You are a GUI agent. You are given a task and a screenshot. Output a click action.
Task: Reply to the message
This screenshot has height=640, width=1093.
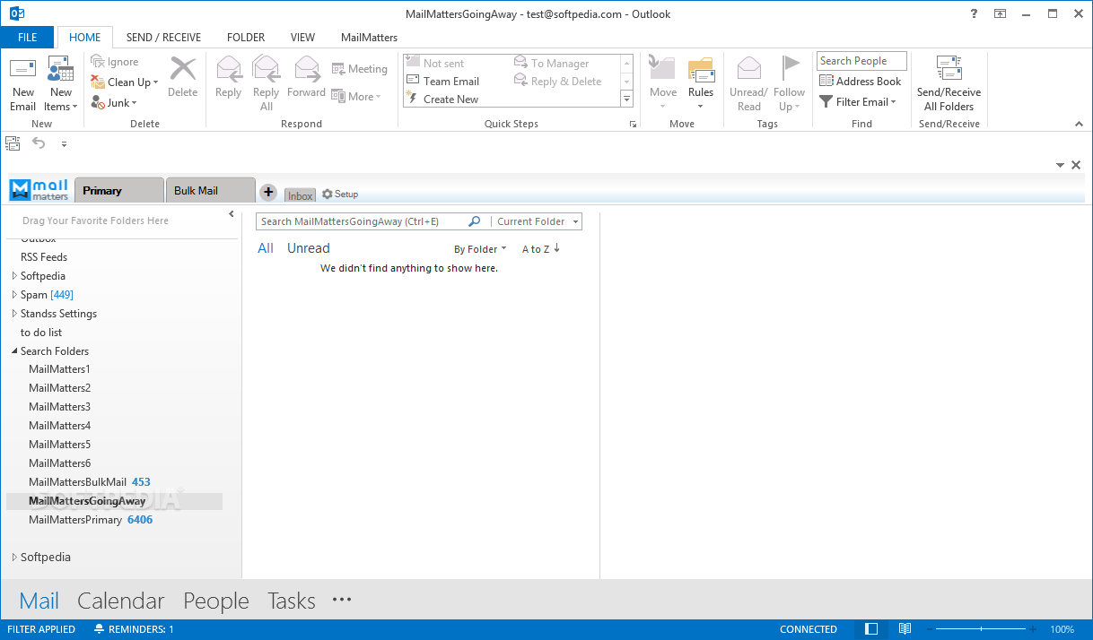[x=229, y=78]
